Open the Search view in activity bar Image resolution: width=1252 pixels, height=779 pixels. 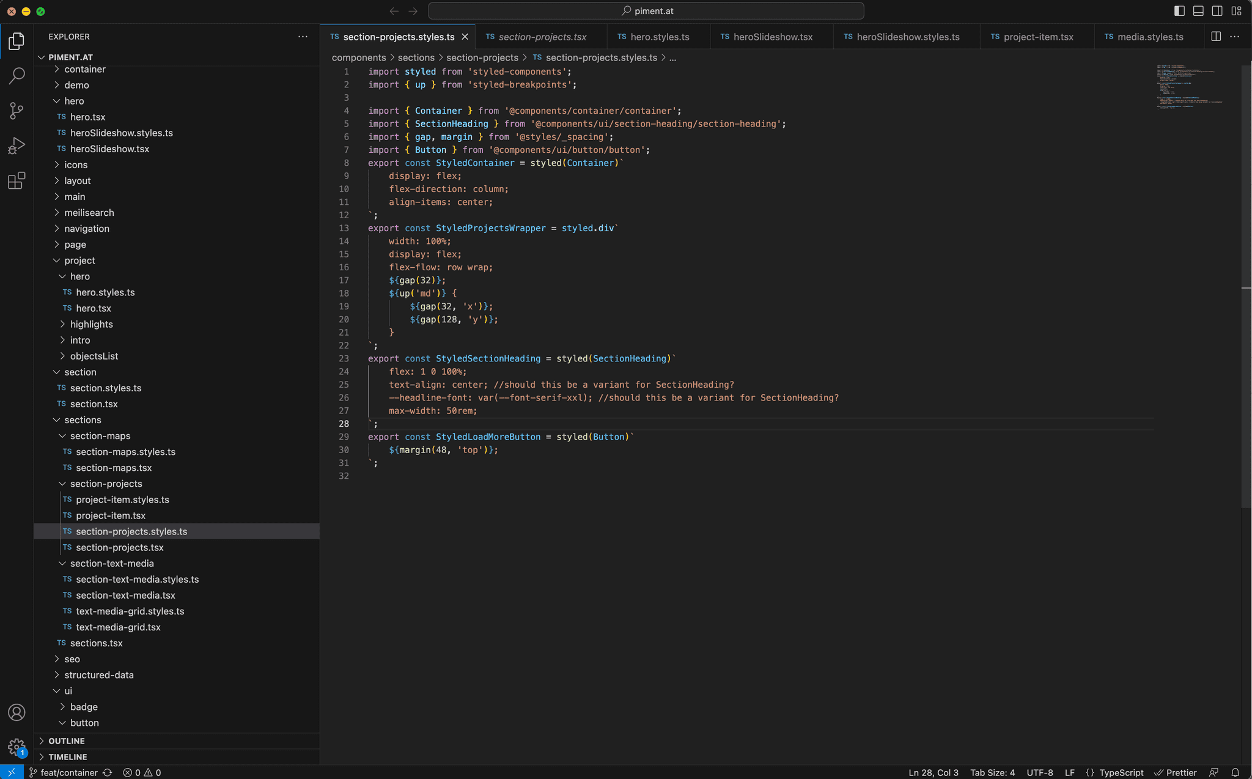coord(17,76)
